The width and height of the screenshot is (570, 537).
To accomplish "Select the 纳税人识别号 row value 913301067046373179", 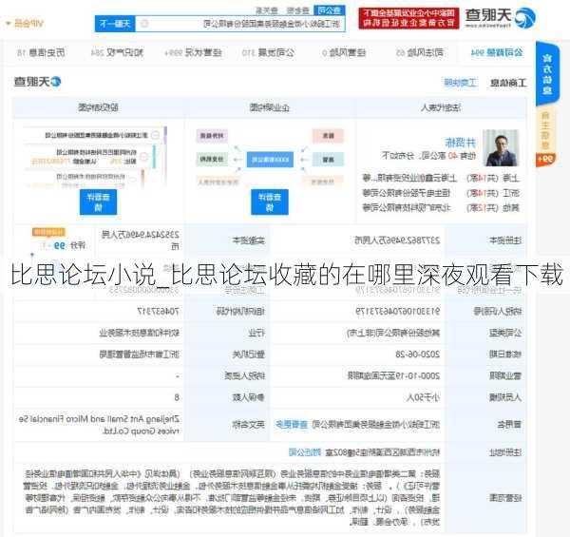I will pos(398,311).
